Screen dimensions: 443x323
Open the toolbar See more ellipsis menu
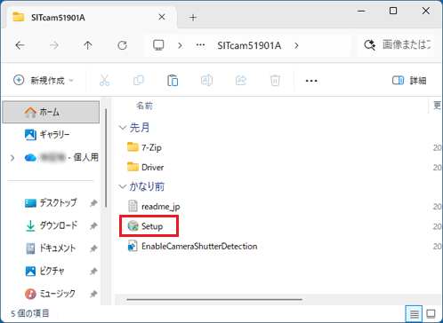click(311, 81)
